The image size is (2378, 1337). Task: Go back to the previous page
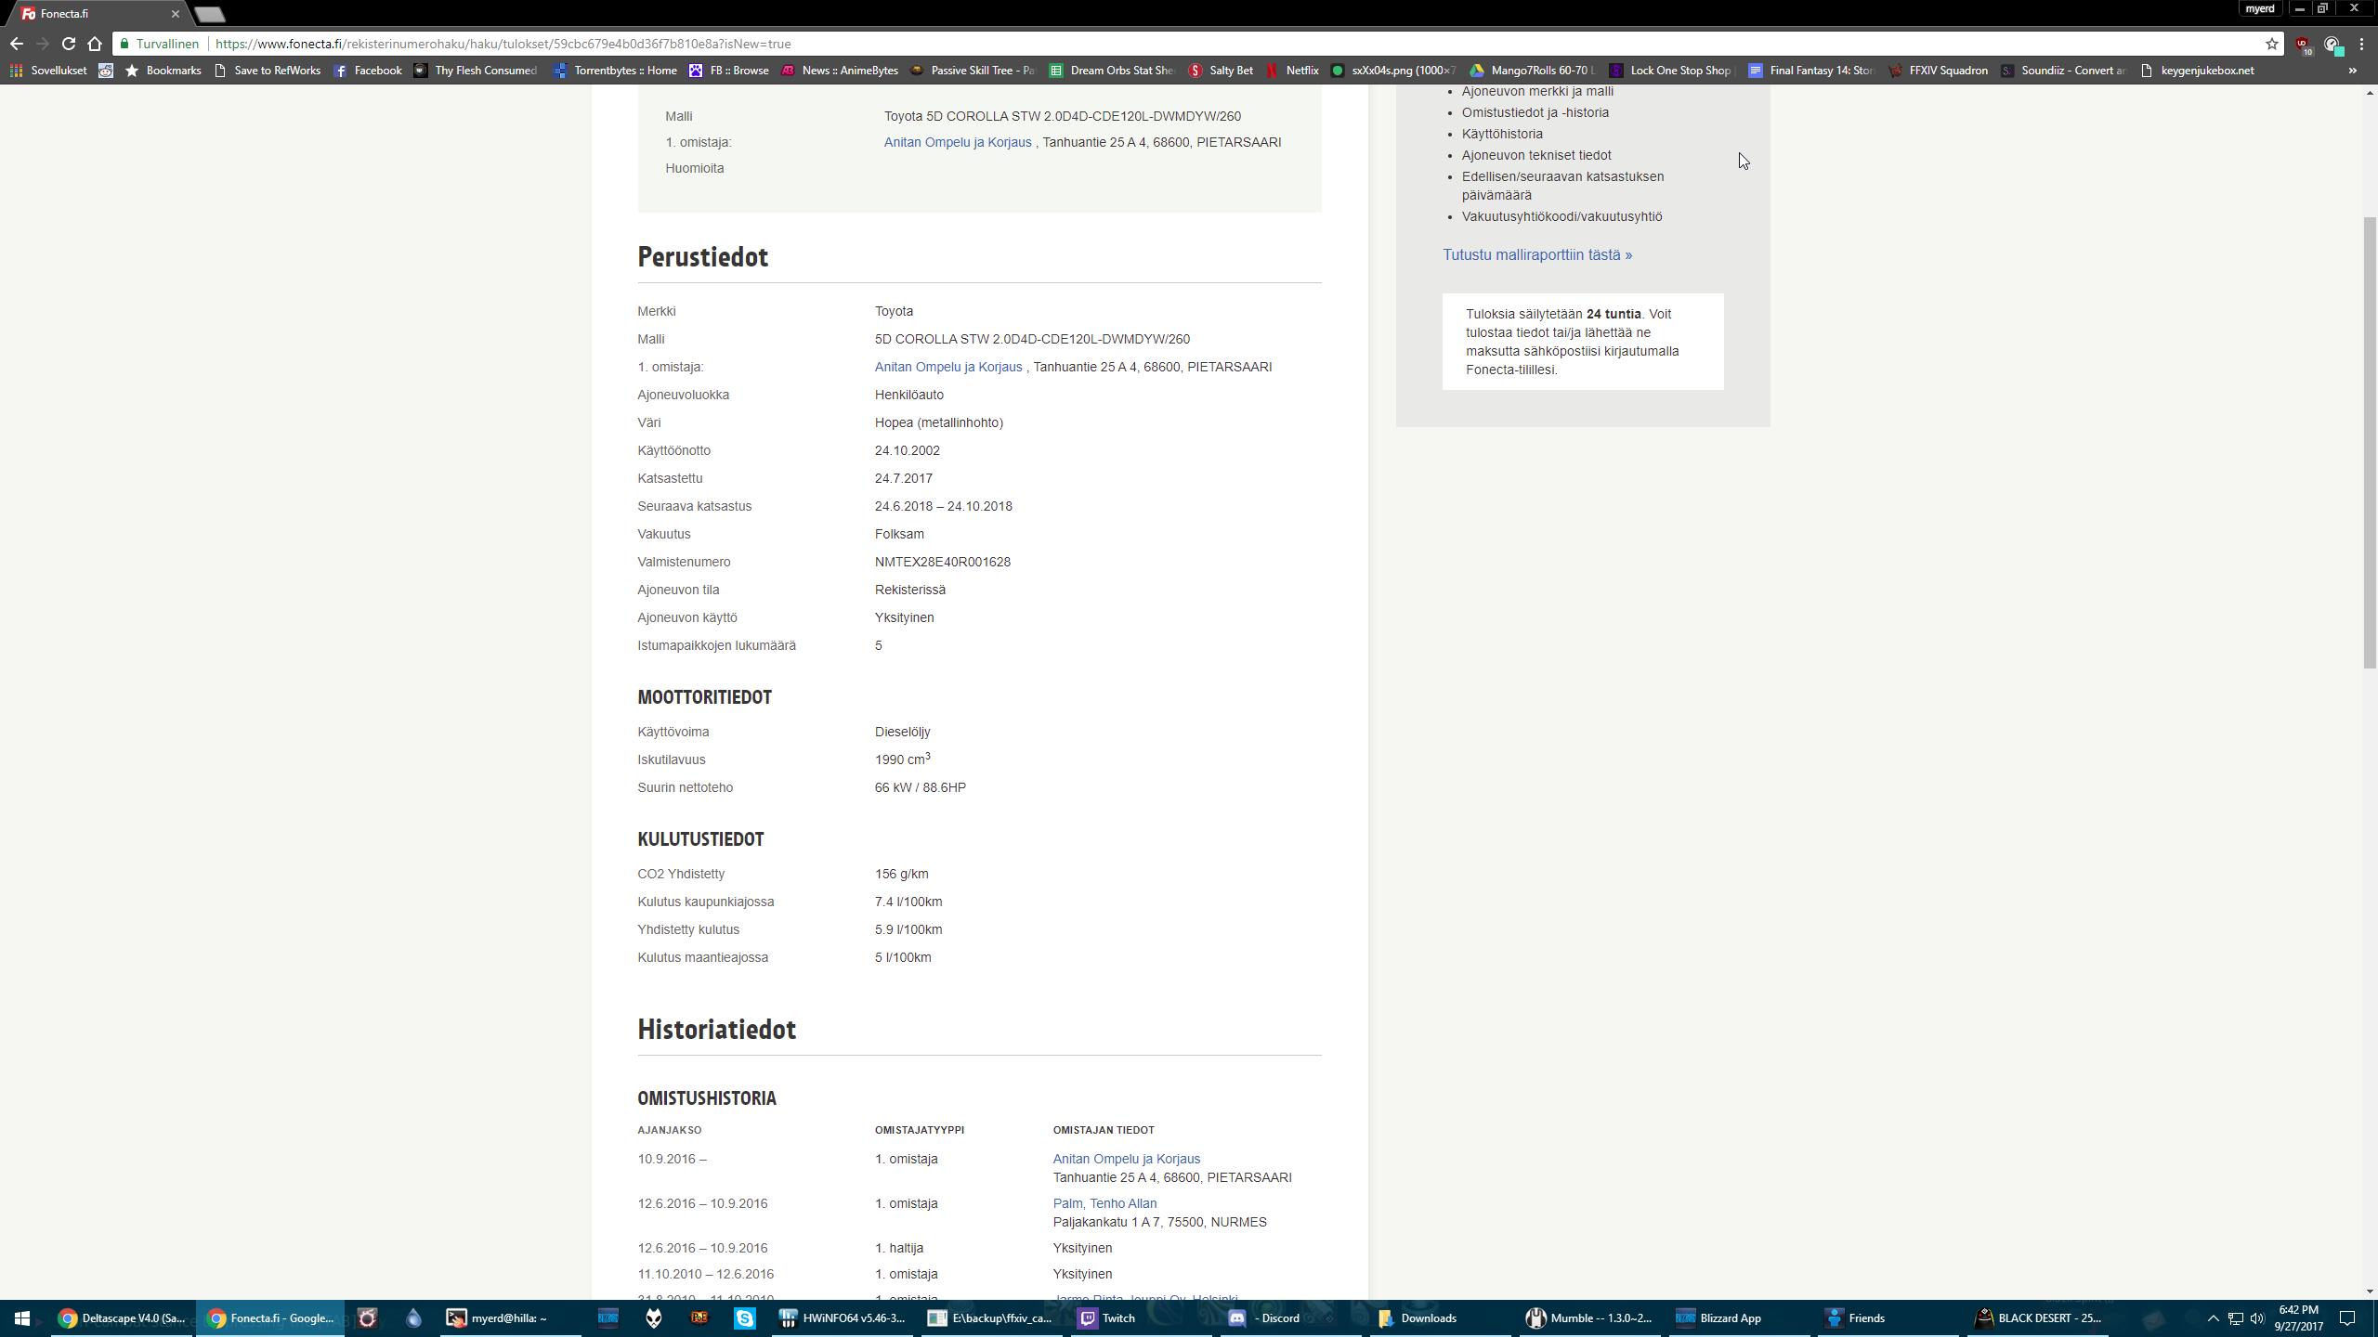[16, 44]
